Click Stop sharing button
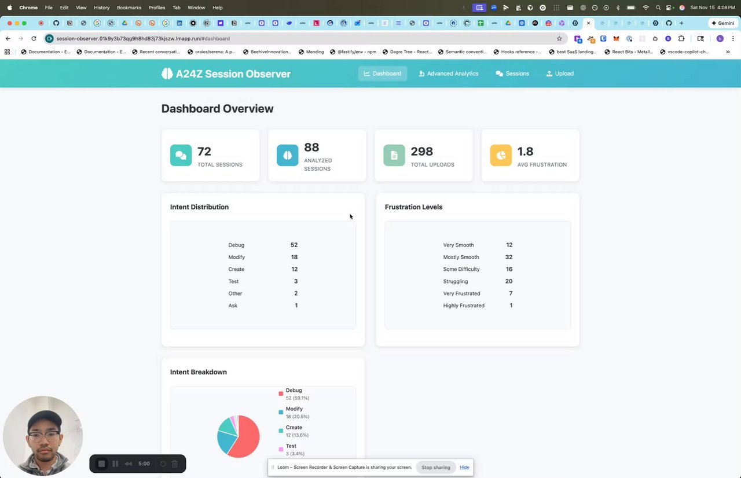Image resolution: width=741 pixels, height=478 pixels. (x=435, y=467)
